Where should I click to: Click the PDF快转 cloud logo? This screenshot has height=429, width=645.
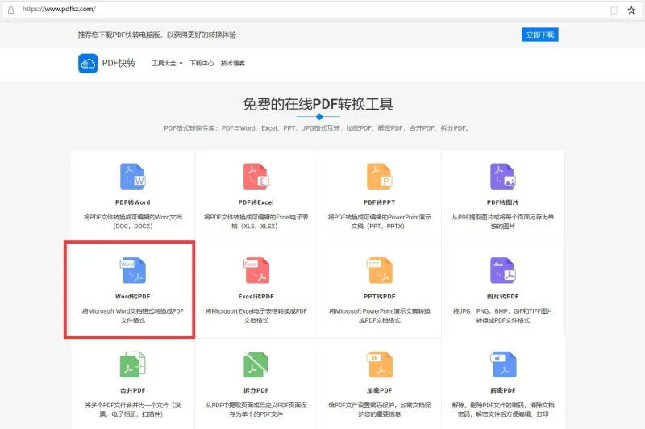pyautogui.click(x=88, y=64)
